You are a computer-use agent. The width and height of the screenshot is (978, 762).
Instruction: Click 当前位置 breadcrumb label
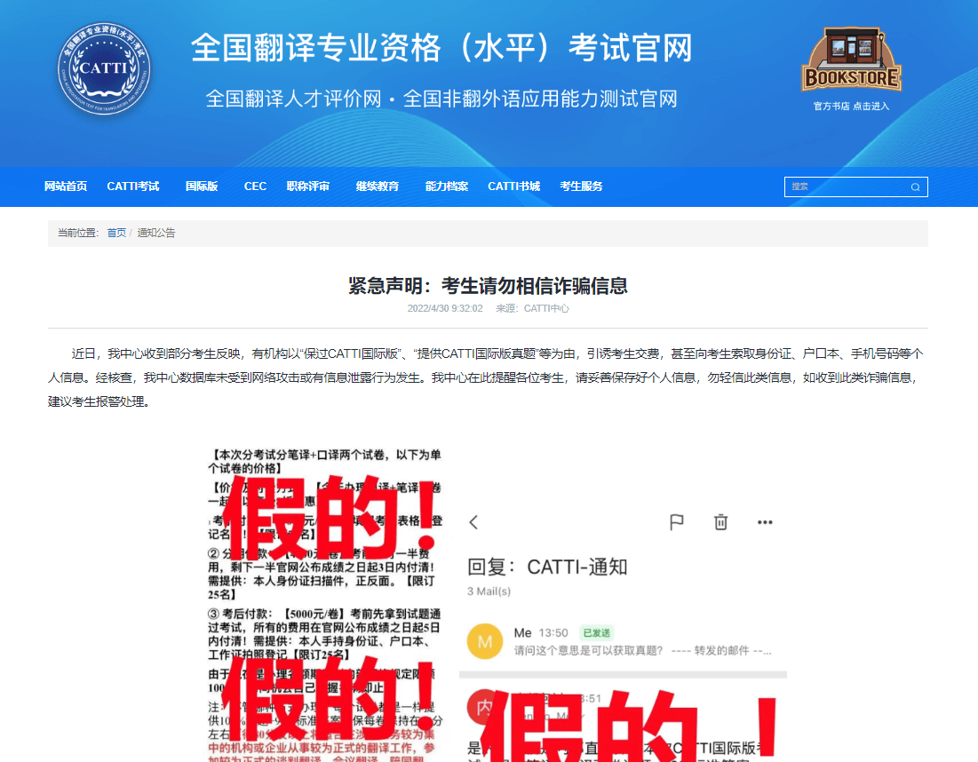[x=77, y=233]
